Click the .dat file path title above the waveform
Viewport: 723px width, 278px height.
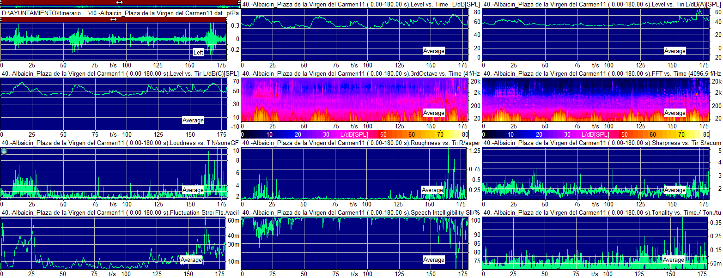[x=113, y=13]
